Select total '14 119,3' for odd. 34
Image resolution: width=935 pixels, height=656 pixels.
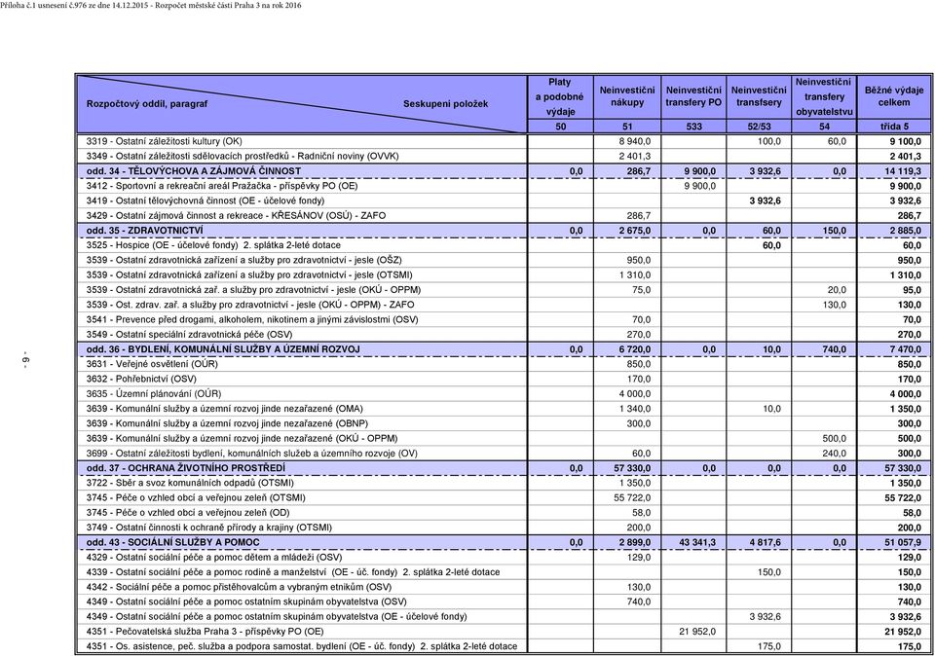[903, 171]
